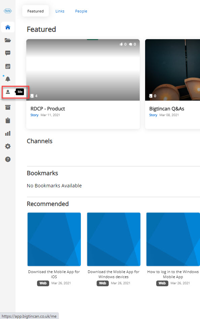Open the Bigtincan Q&As card photo

pos(173,70)
